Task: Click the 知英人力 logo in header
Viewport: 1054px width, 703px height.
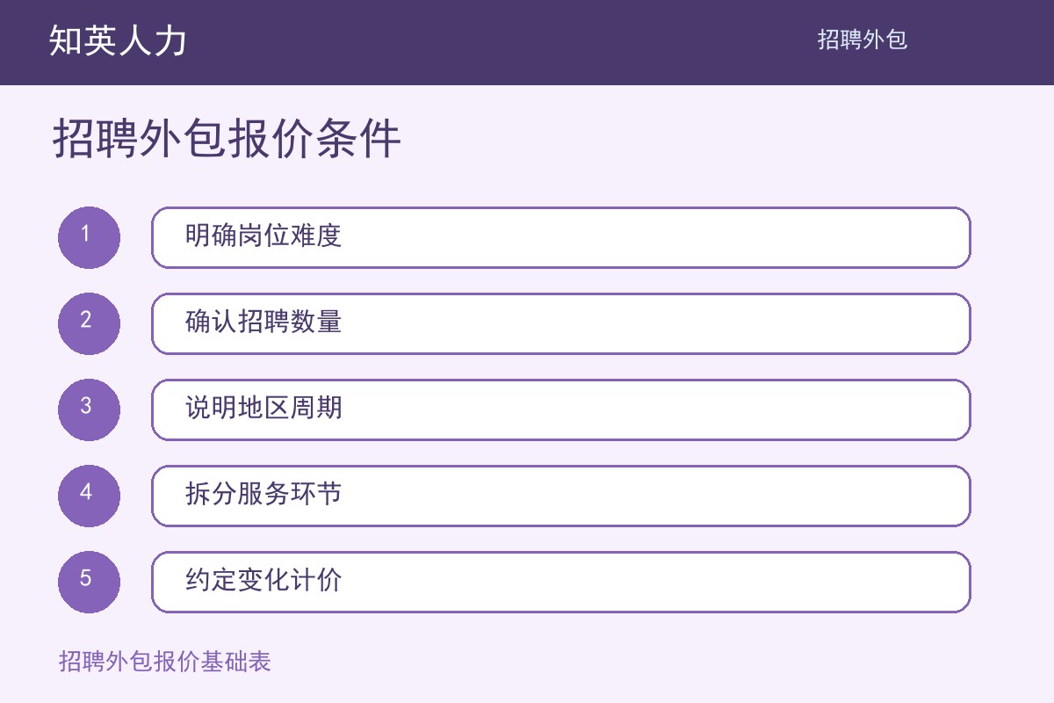Action: 118,40
